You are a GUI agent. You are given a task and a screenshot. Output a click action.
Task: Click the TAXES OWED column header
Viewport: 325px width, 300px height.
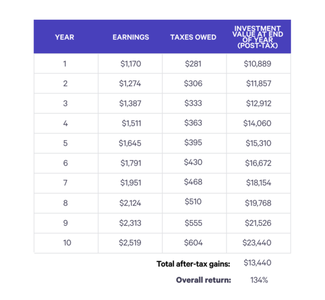coord(193,37)
